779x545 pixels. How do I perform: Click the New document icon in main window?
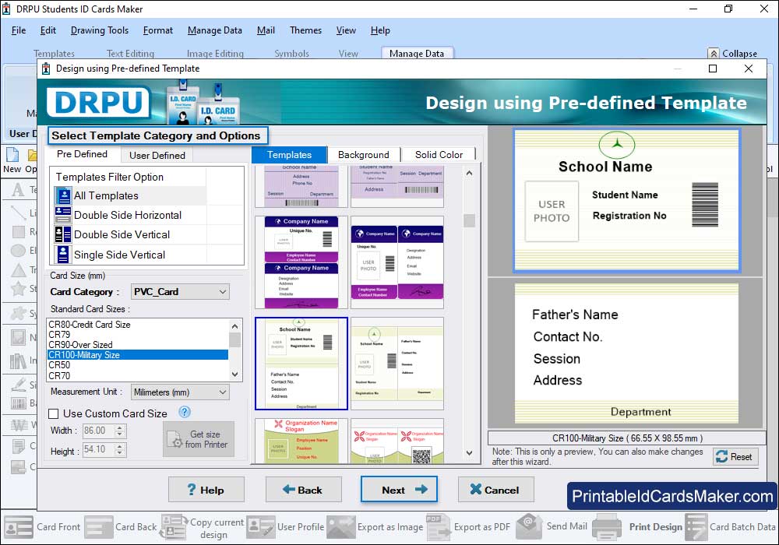12,154
